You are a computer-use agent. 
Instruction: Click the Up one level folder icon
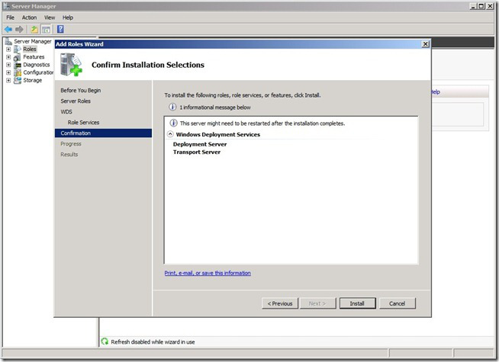coord(34,29)
